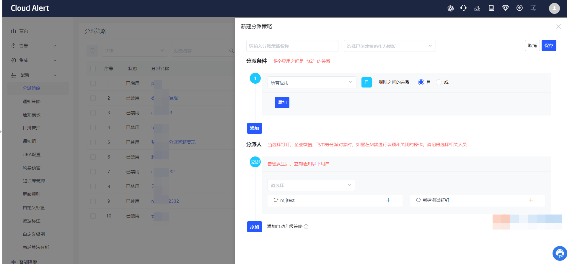The image size is (567, 264).
Task: Click the diamond membership icon
Action: click(505, 8)
